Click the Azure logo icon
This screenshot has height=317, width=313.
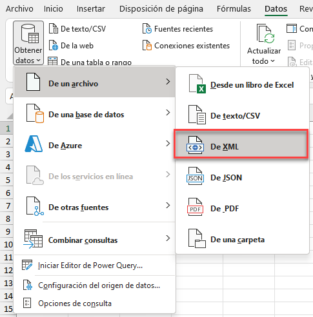tap(34, 144)
